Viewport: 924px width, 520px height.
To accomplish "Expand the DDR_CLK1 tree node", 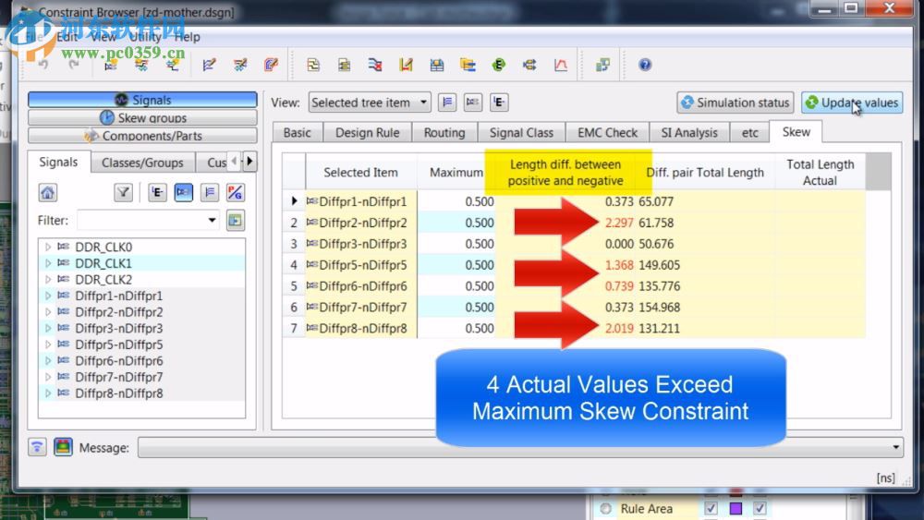I will coord(48,263).
